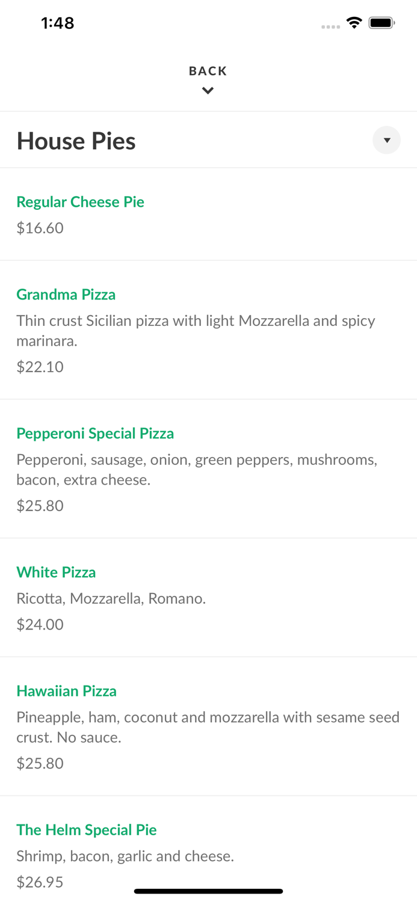Viewport: 417px width, 902px height.
Task: Select the Regular Cheese Pie item
Action: [x=81, y=202]
